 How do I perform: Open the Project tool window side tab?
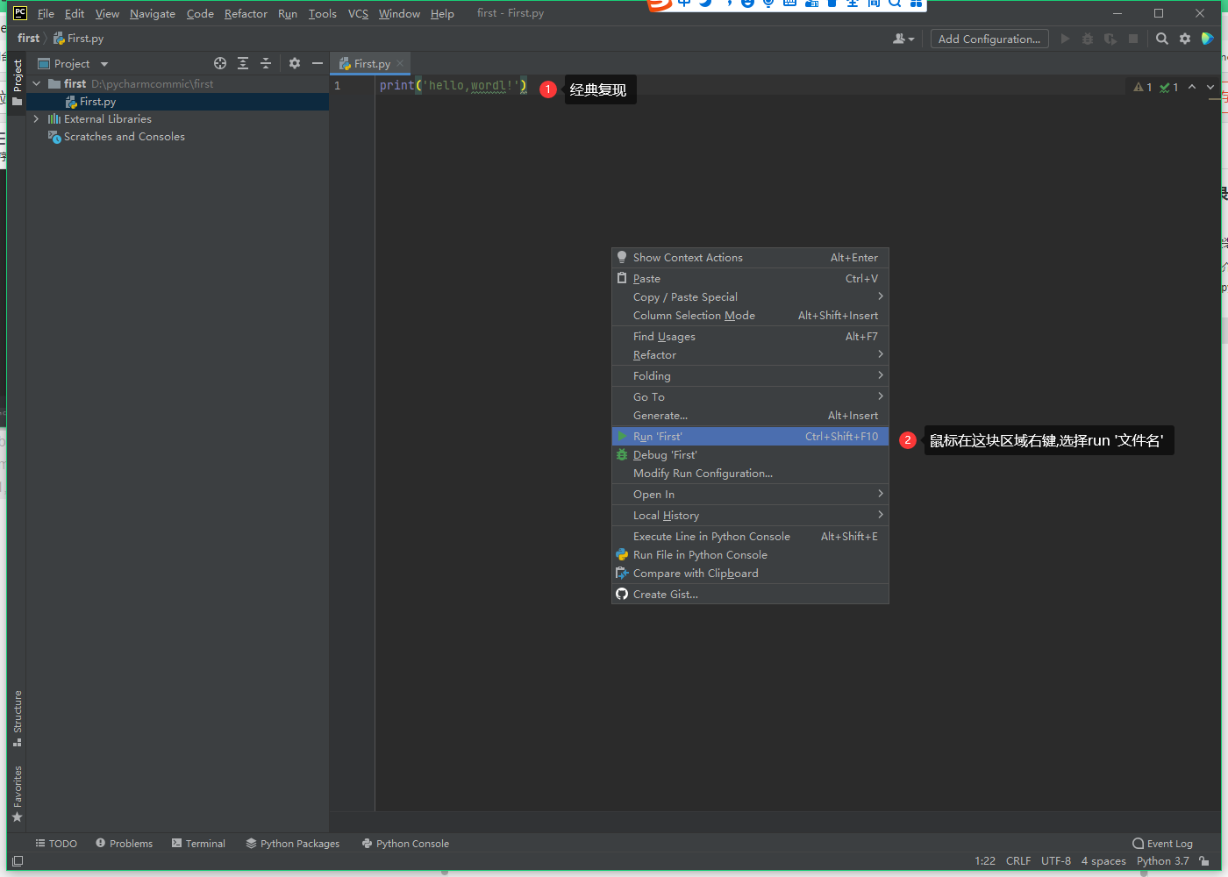18,82
